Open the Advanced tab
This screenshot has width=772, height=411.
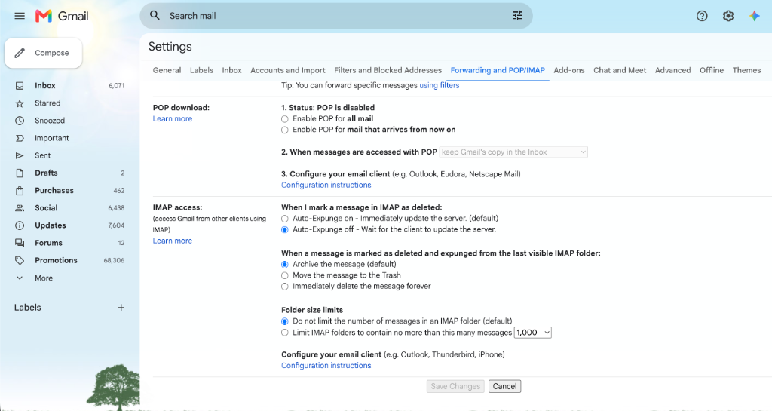(x=673, y=70)
